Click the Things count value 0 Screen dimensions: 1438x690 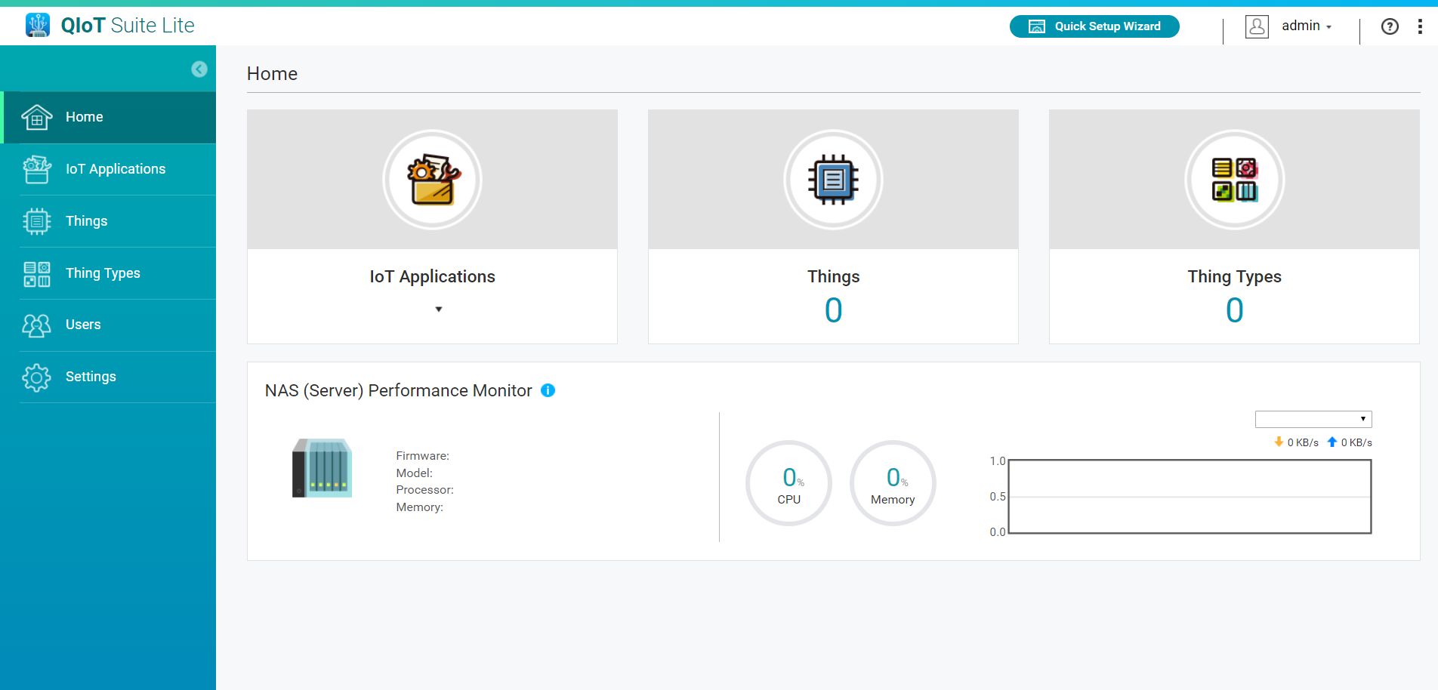833,310
